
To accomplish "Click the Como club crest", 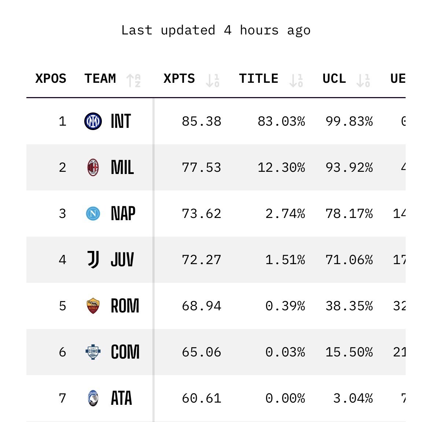I will [x=93, y=352].
